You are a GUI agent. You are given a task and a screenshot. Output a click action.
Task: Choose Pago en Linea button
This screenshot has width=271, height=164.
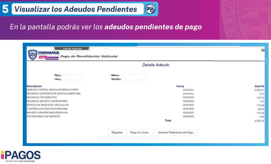(140, 132)
